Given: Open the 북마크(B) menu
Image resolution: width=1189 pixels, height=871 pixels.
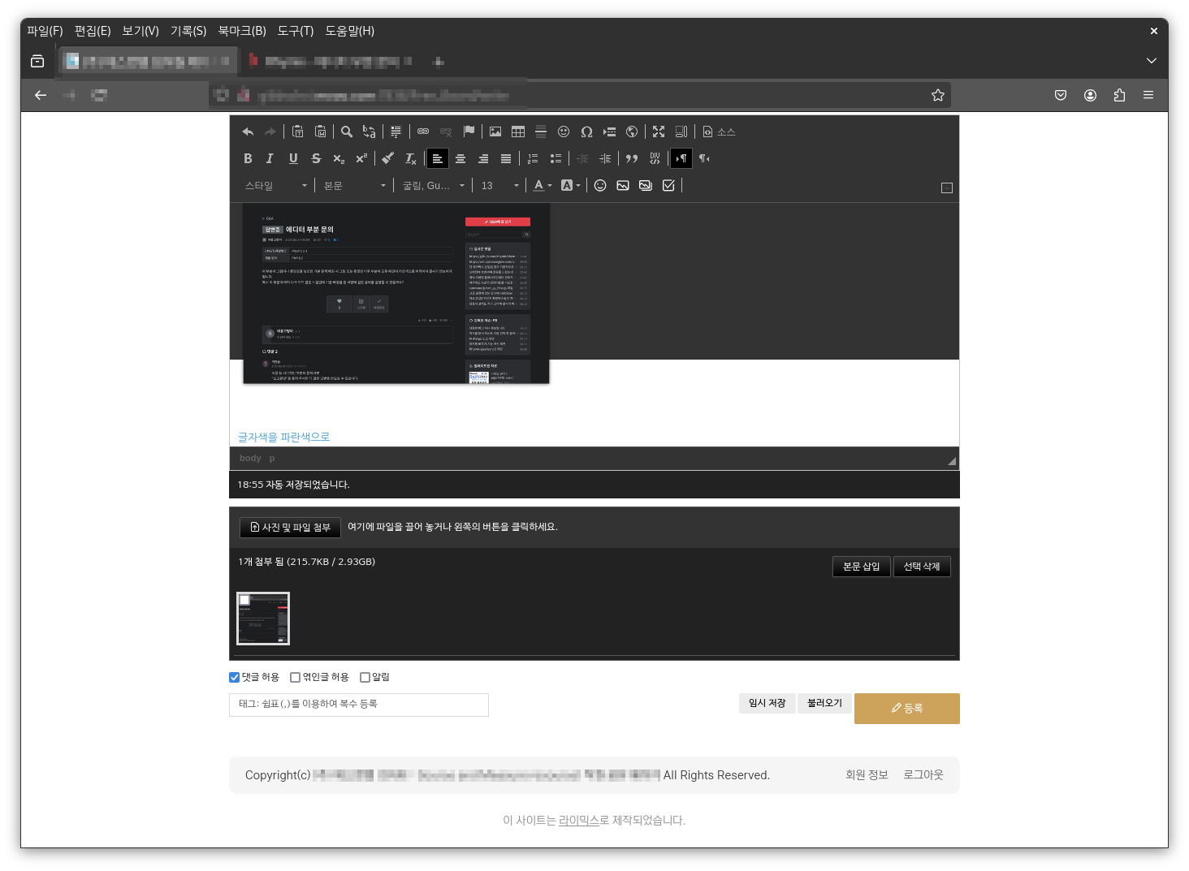Looking at the screenshot, I should pos(242,31).
